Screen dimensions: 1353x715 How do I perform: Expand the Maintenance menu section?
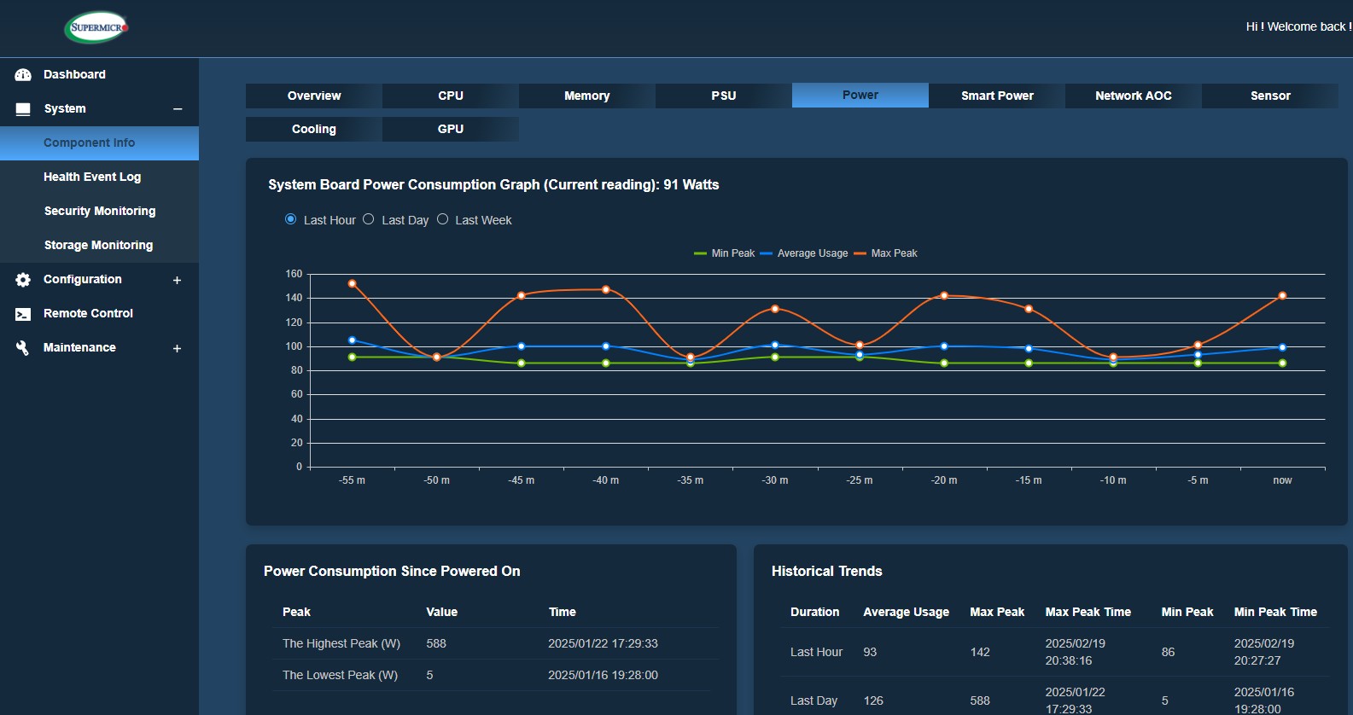coord(178,348)
